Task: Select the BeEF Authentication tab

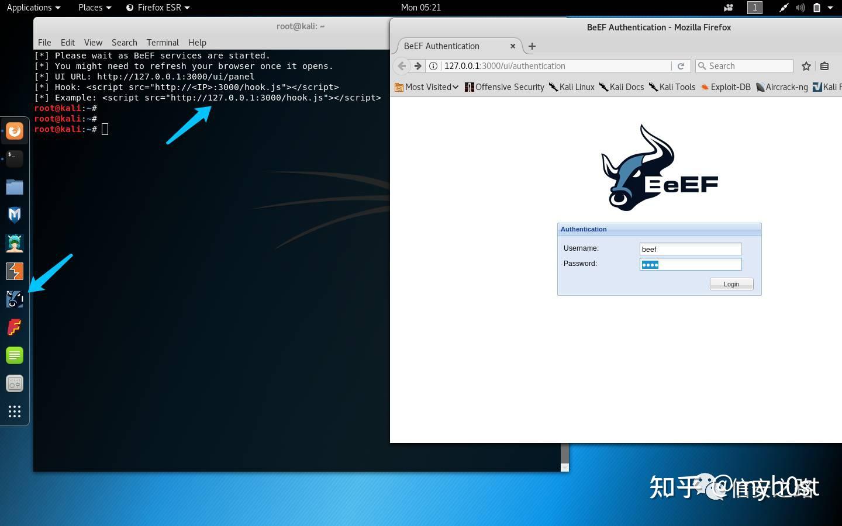Action: [459, 46]
